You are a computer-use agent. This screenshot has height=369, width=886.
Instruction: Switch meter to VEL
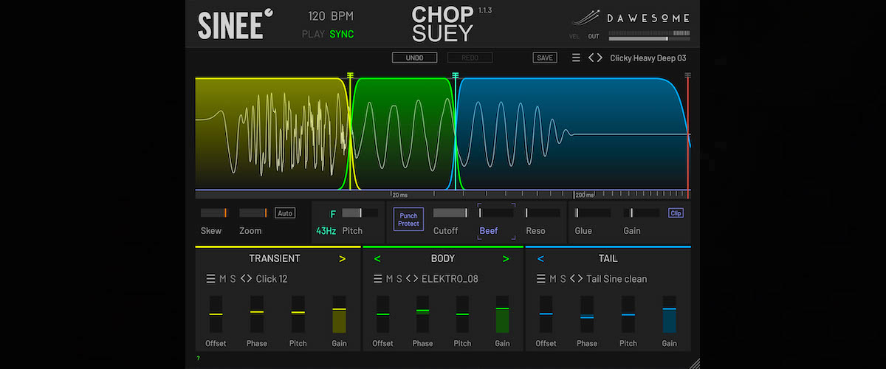pyautogui.click(x=574, y=35)
